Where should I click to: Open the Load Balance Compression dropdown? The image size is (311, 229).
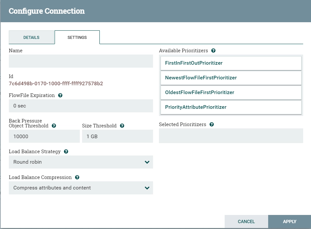[x=81, y=188]
